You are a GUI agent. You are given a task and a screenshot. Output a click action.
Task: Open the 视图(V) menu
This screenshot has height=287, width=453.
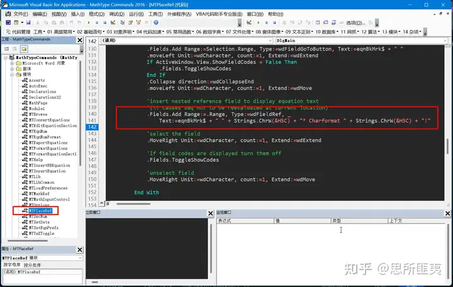pos(59,14)
